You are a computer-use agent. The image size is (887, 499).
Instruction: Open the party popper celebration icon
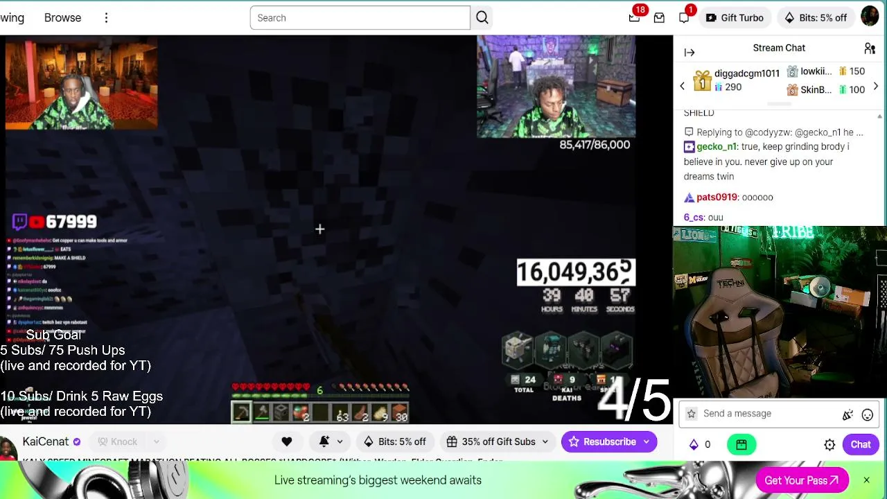tap(848, 415)
